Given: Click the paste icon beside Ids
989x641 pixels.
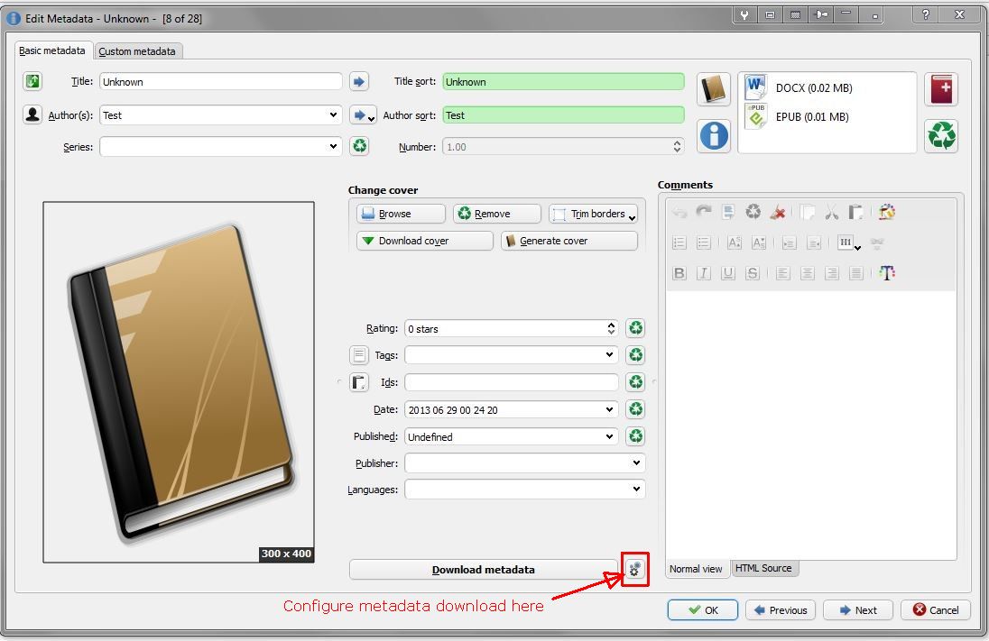Looking at the screenshot, I should [x=359, y=382].
